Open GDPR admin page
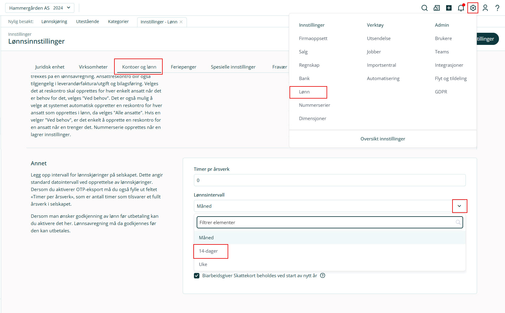The width and height of the screenshot is (505, 313). (441, 92)
